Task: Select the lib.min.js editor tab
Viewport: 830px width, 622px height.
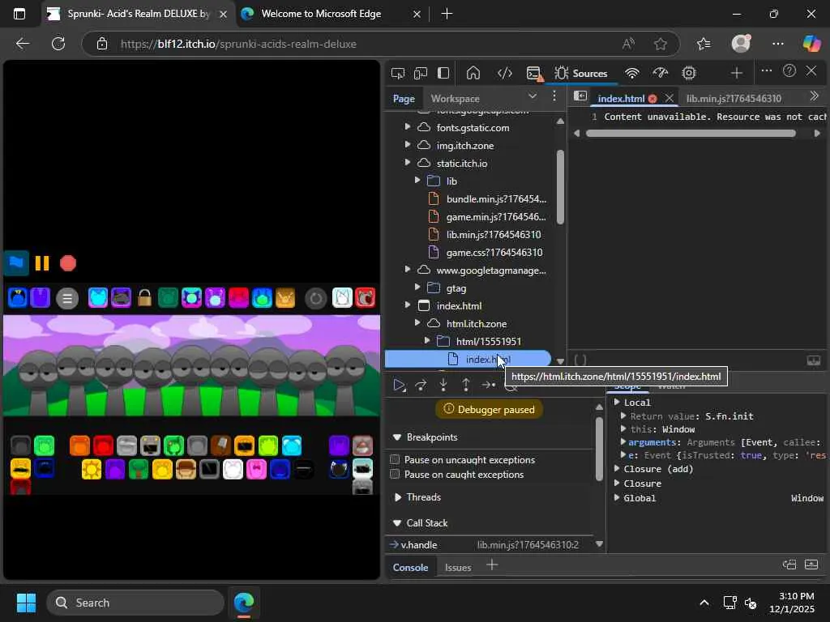Action: [733, 99]
